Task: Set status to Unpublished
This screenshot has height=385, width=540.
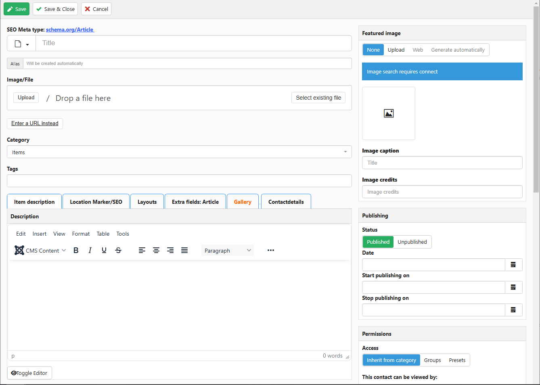Action: [x=412, y=242]
